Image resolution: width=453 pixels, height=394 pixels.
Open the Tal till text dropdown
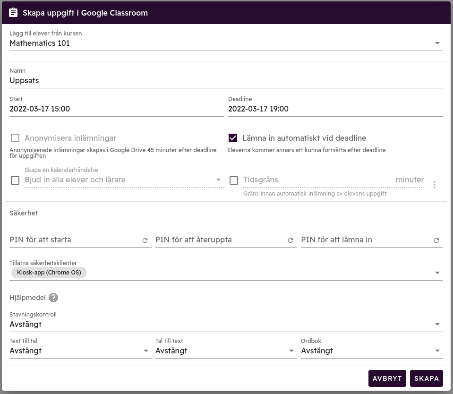(226, 351)
